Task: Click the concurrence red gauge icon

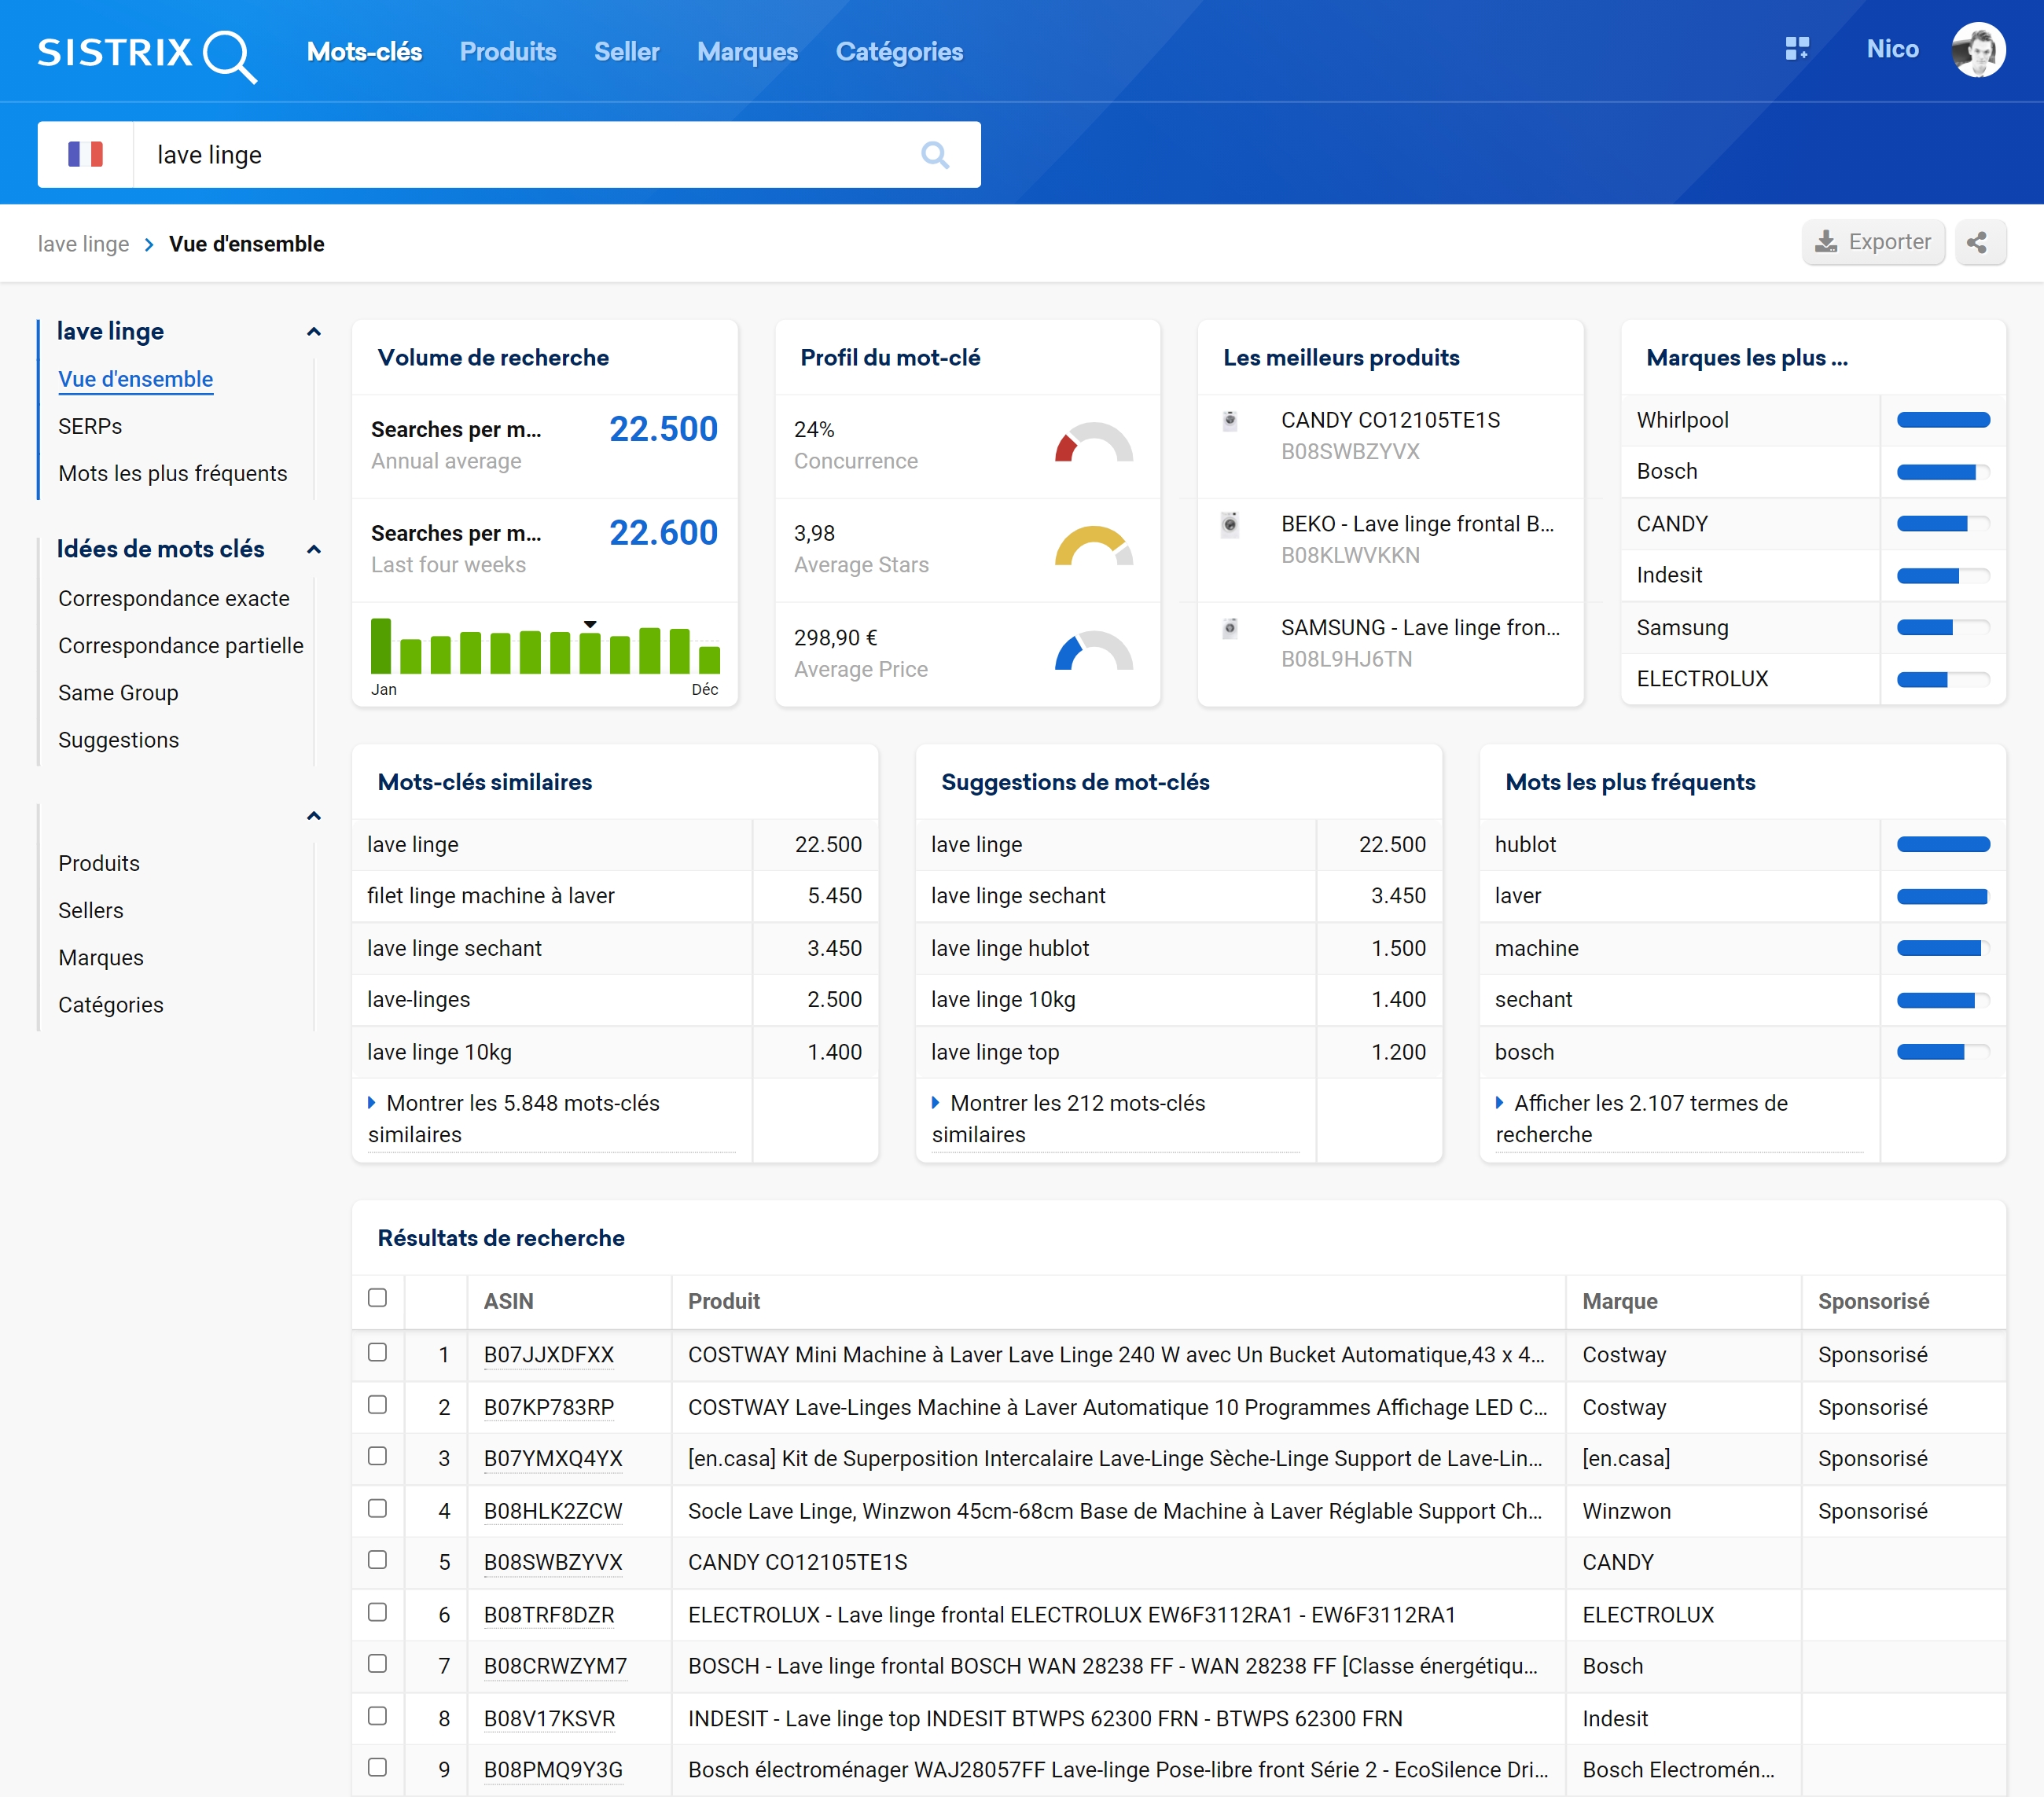Action: click(x=1093, y=442)
